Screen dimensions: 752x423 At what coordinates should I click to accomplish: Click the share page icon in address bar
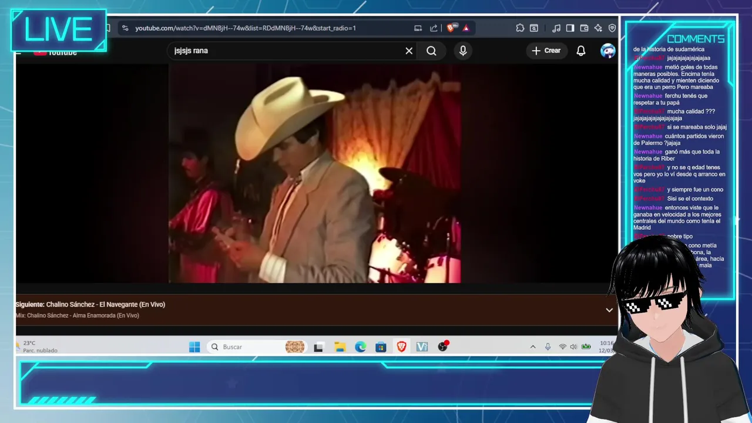[434, 28]
